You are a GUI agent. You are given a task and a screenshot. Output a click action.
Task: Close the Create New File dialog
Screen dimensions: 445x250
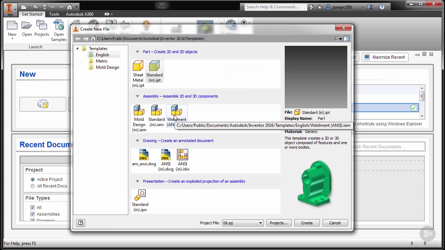pos(343,28)
